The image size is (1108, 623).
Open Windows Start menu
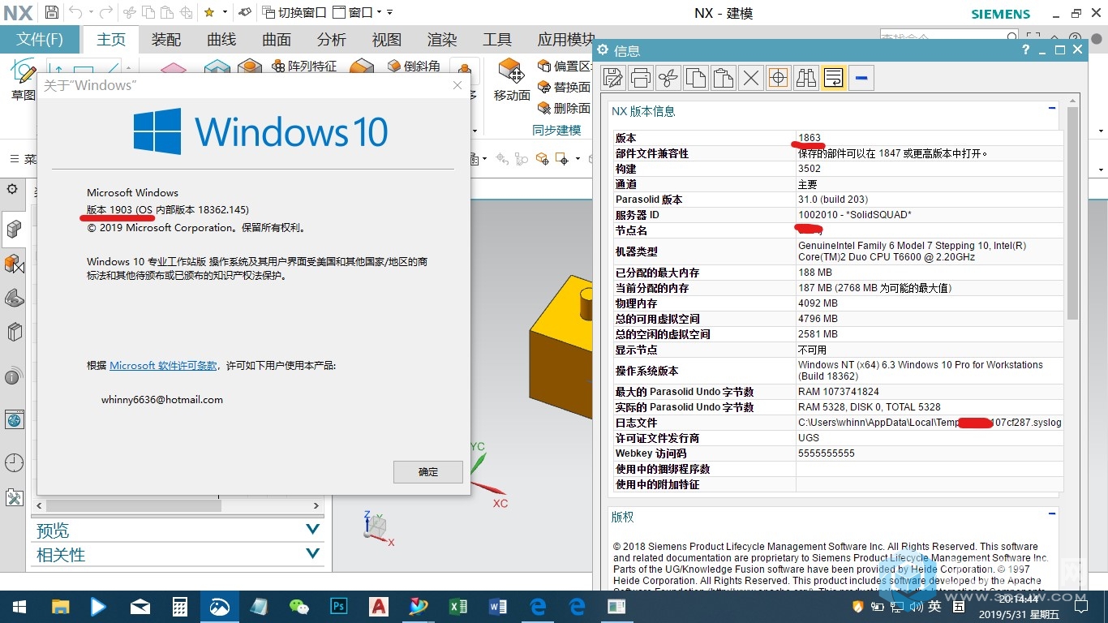click(19, 607)
